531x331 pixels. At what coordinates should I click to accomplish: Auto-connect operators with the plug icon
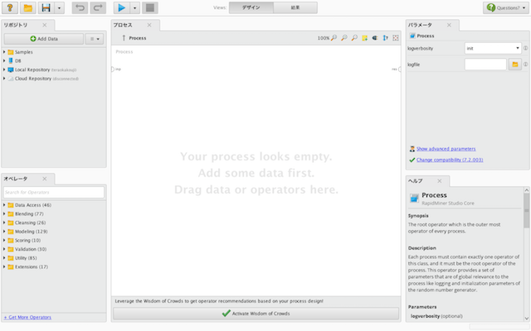point(375,38)
